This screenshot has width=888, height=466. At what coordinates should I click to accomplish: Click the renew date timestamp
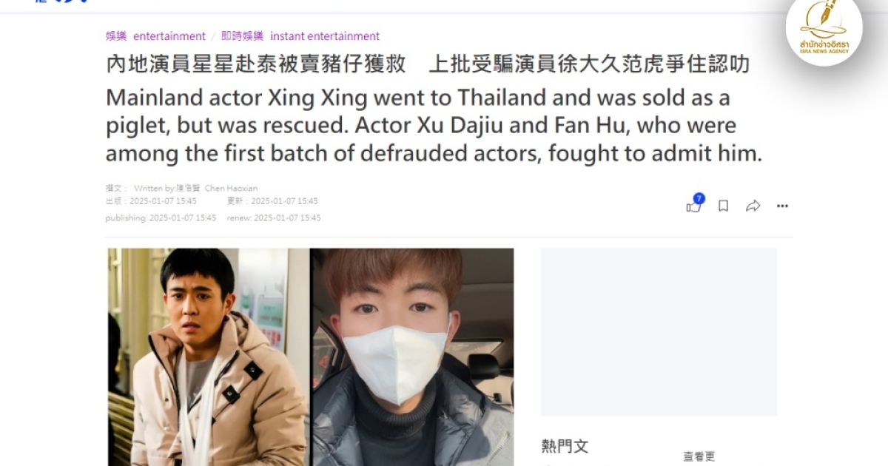(287, 217)
